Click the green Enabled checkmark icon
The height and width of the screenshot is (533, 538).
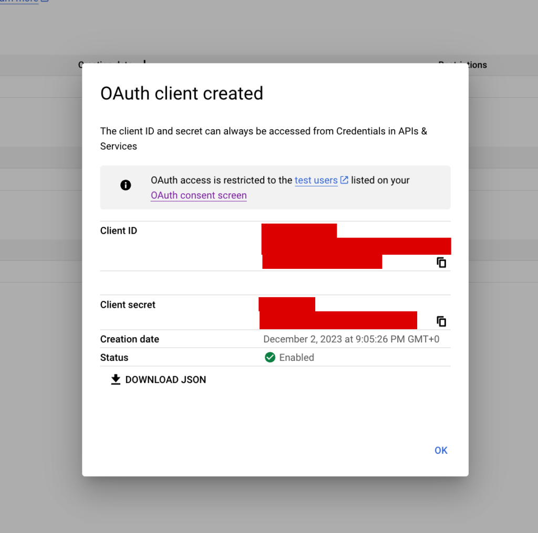click(270, 358)
